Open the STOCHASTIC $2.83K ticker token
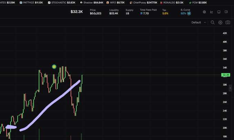The height and width of the screenshot is (140, 234). point(61,2)
